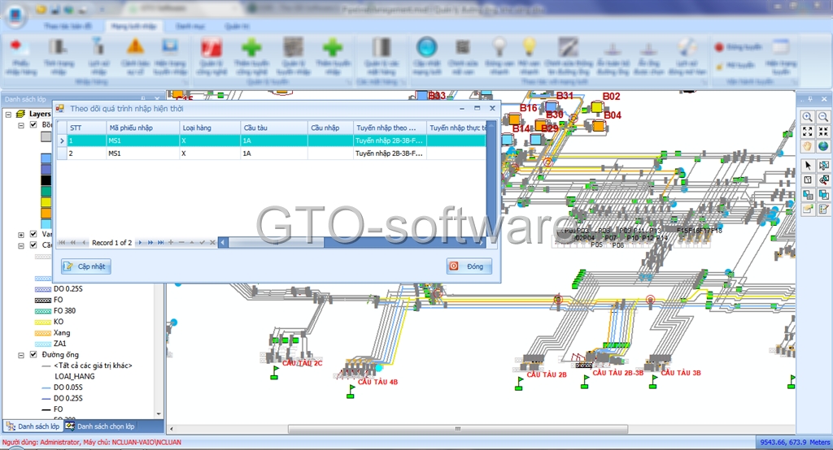This screenshot has width=833, height=450.
Task: Select the Zoom Out magnifier tool
Action: pyautogui.click(x=823, y=117)
